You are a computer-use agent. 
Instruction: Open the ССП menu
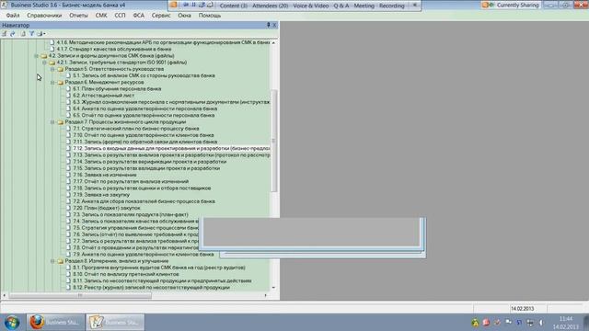pyautogui.click(x=120, y=16)
